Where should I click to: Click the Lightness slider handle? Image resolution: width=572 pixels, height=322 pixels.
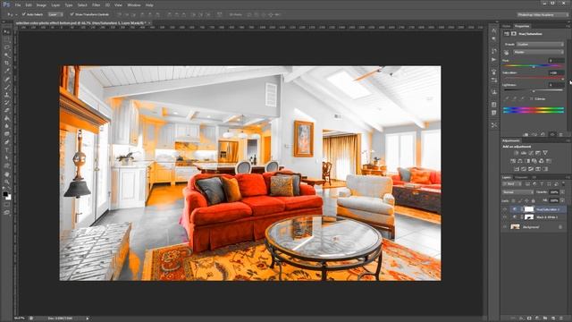[534, 91]
